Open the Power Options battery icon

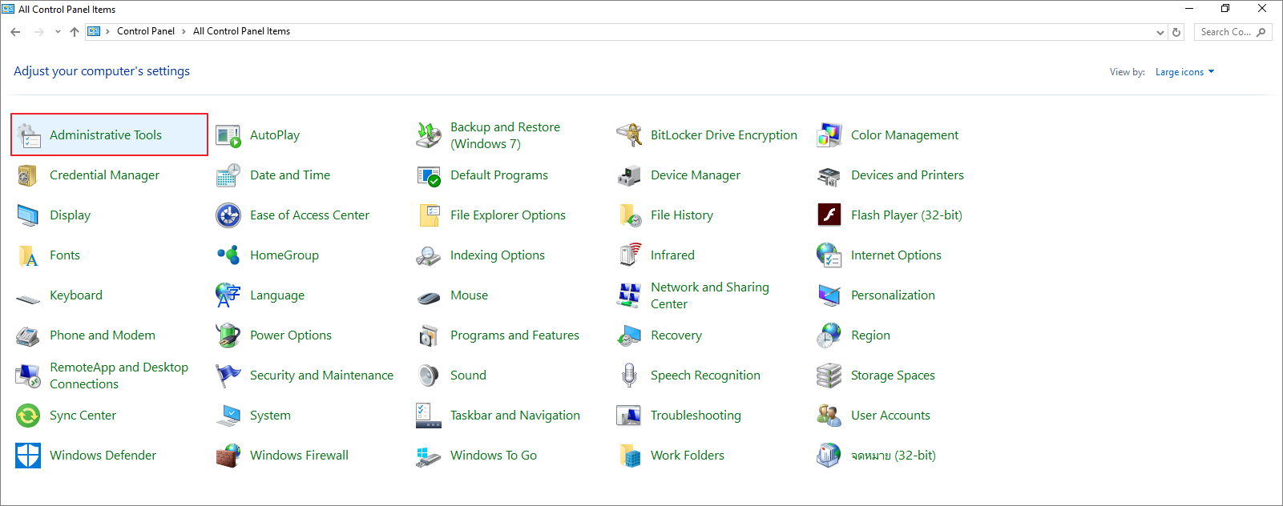[x=228, y=335]
